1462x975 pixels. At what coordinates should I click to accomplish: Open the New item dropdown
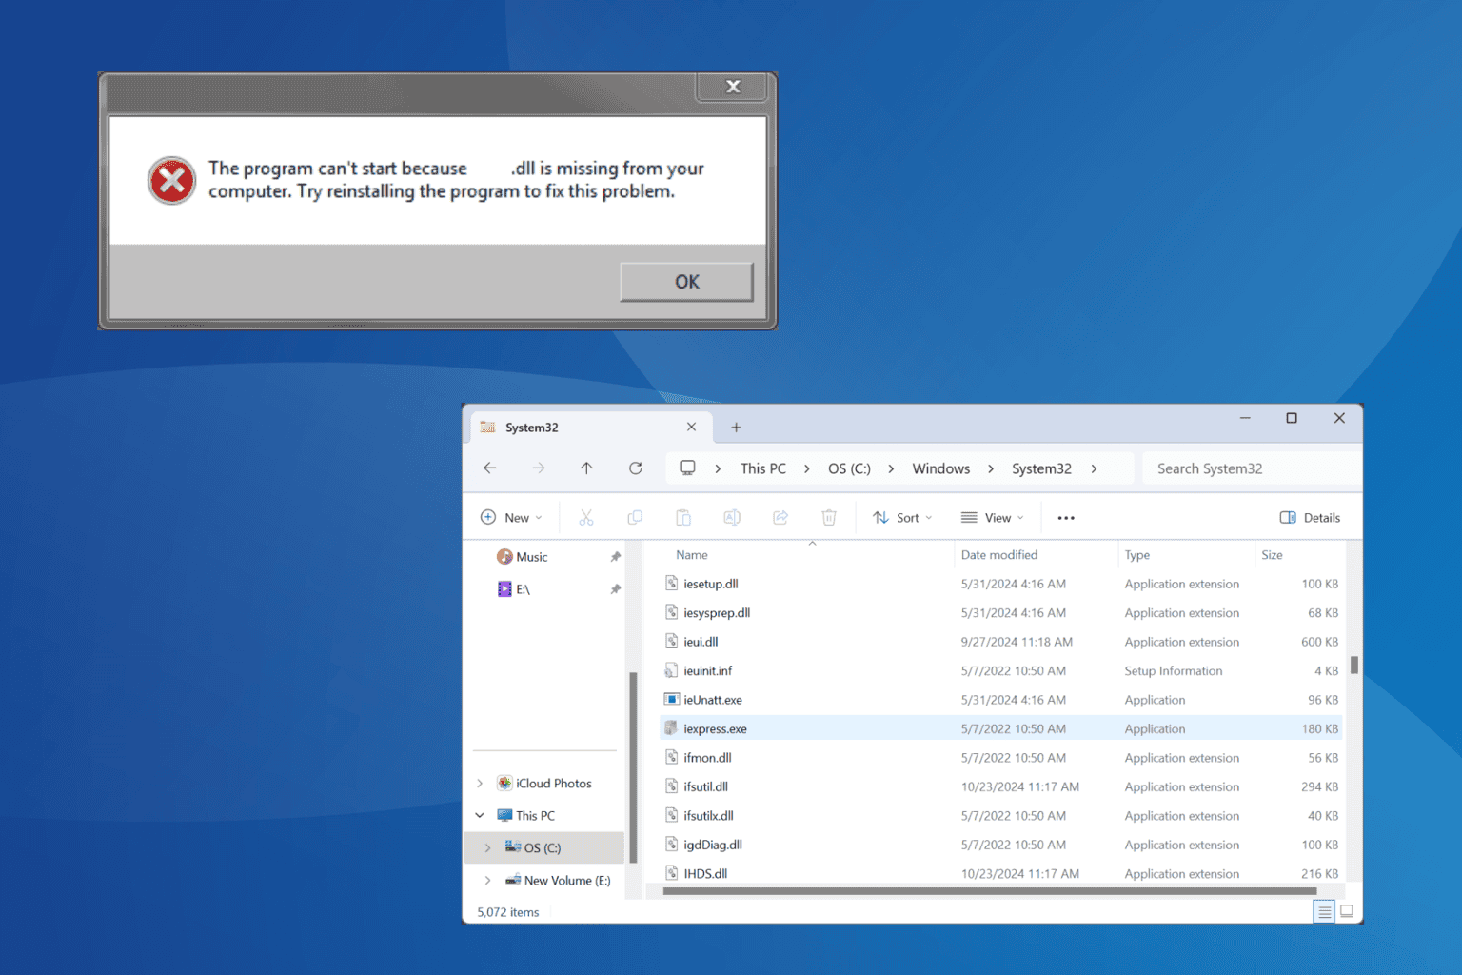(511, 518)
